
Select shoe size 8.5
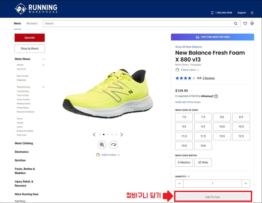pyautogui.click(x=241, y=117)
